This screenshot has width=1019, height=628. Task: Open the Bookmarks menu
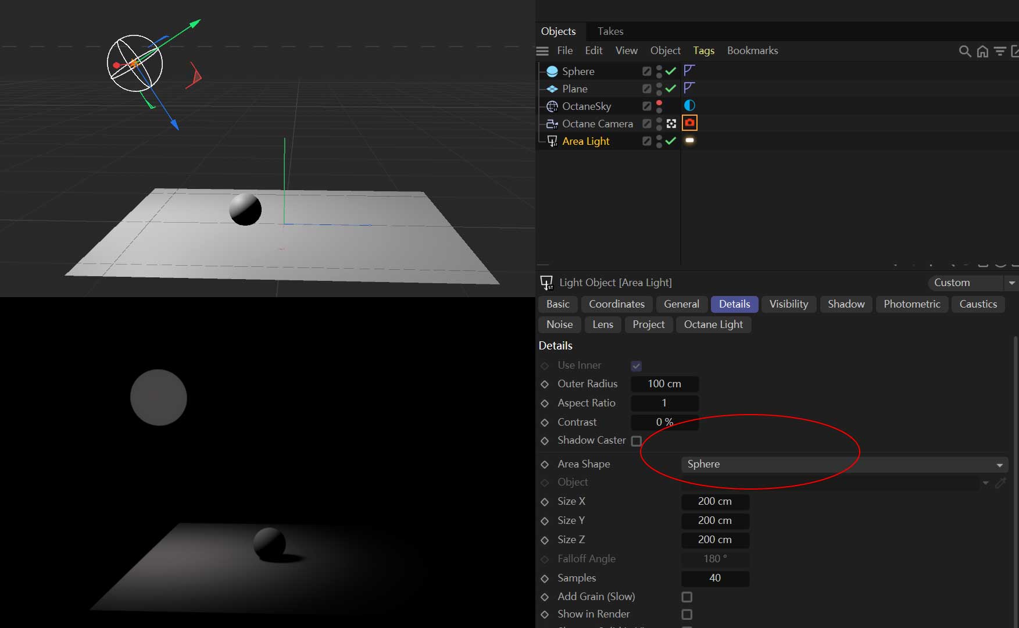point(753,51)
